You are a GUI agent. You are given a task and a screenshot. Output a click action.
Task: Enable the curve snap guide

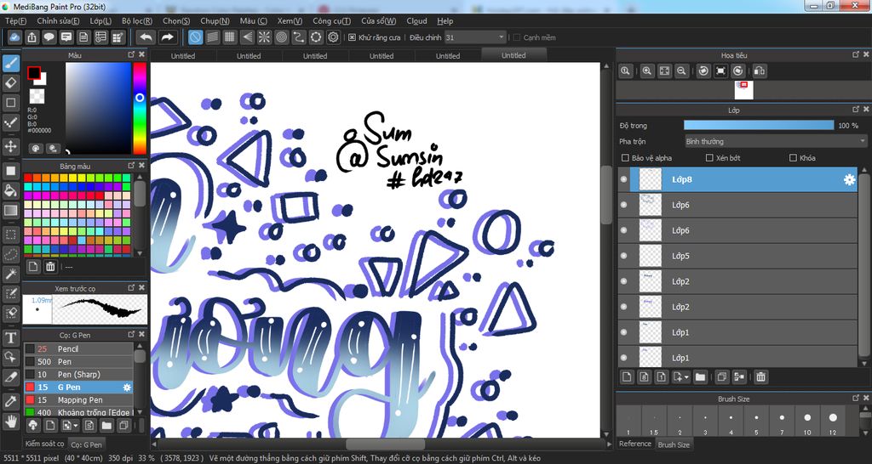(x=299, y=37)
